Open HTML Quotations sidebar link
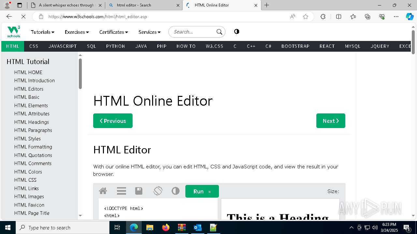 coord(33,155)
